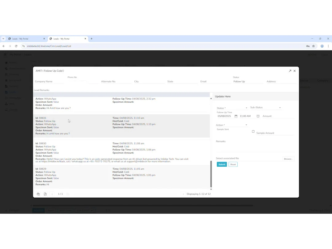
Task: Bookmark the page with the star icon
Action: 314,46
